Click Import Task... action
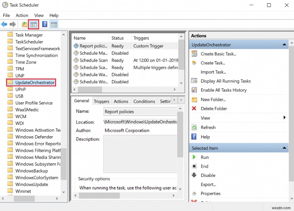Screen dimensions: 294x211 213,72
